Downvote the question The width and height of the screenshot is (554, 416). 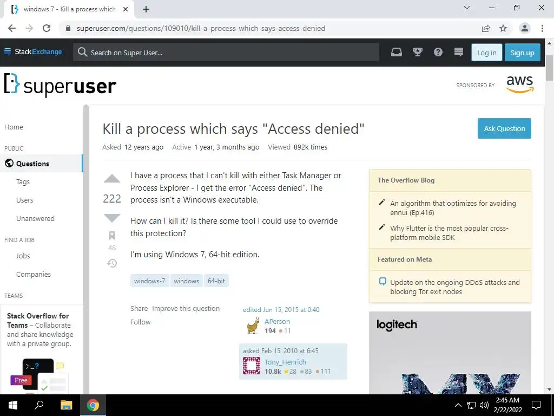coord(112,218)
